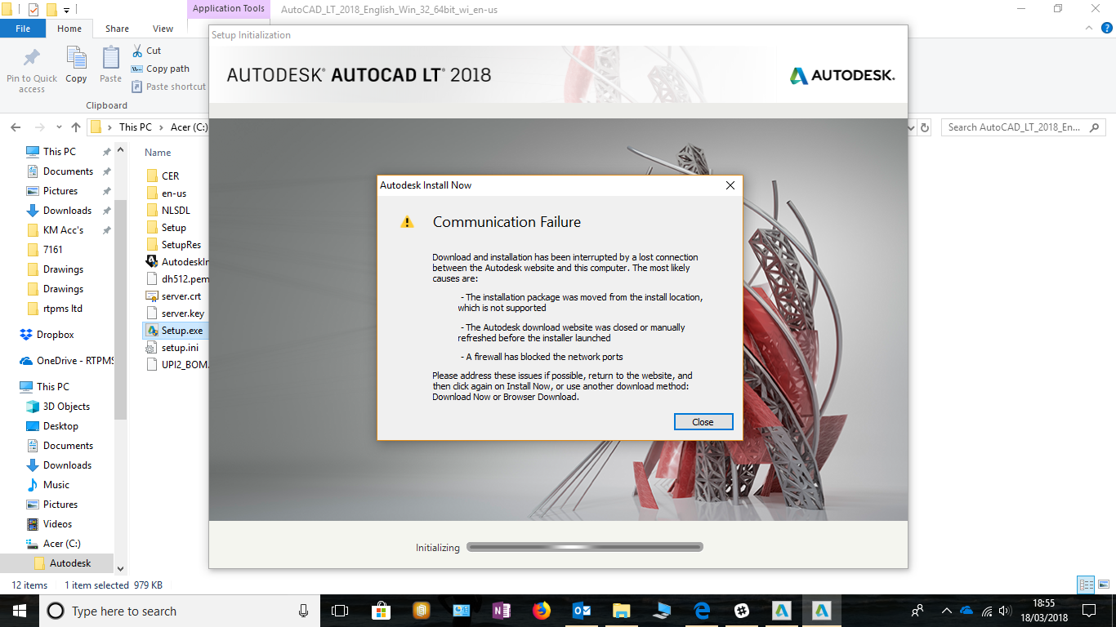Open the View ribbon tab
The width and height of the screenshot is (1116, 627).
pyautogui.click(x=163, y=29)
